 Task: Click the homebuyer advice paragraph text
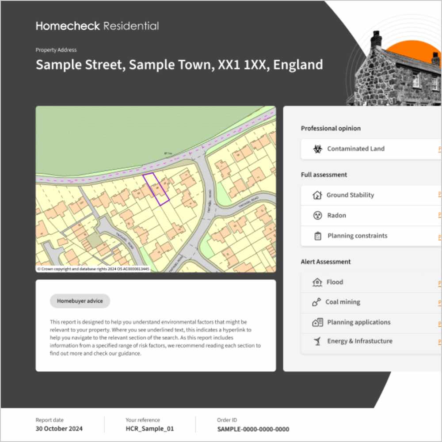(x=155, y=338)
